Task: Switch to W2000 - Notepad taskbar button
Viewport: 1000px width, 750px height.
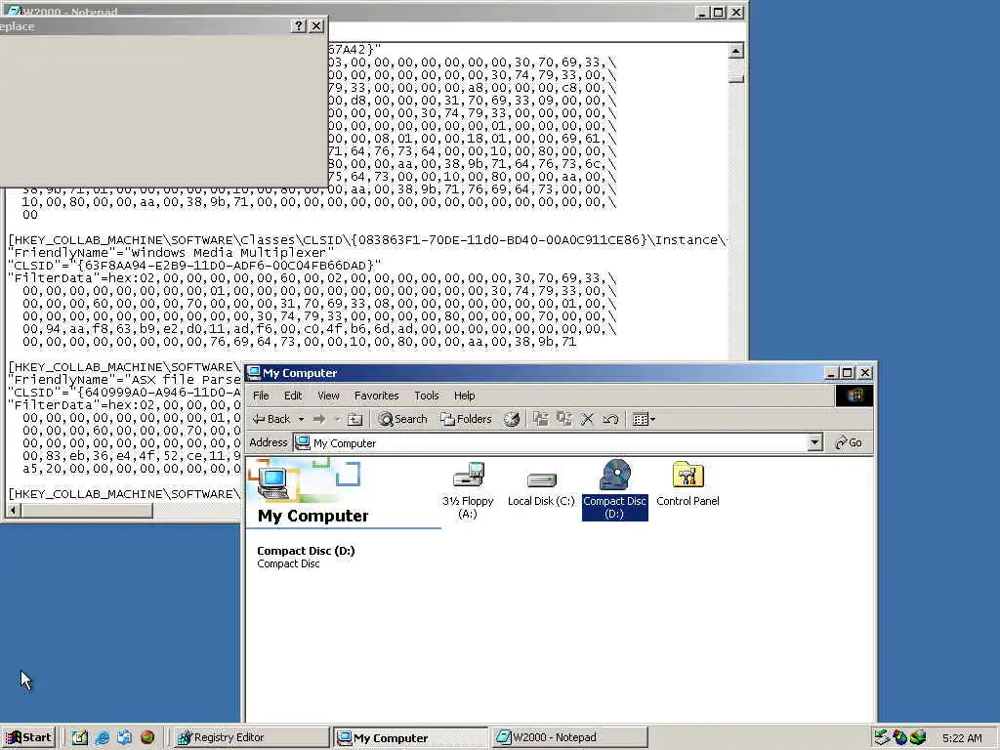Action: point(570,737)
